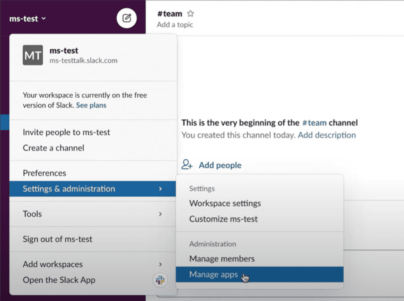The width and height of the screenshot is (404, 301).
Task: Select Customize ms-test
Action: (223, 219)
